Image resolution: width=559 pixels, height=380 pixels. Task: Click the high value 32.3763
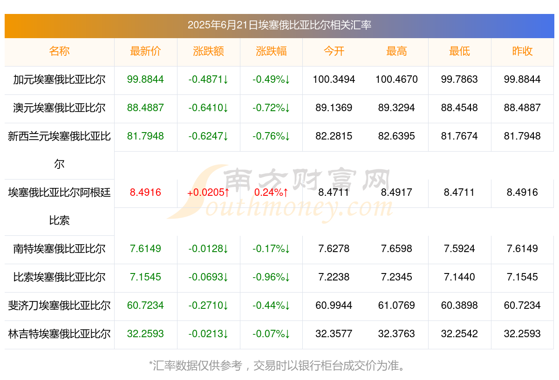point(396,334)
